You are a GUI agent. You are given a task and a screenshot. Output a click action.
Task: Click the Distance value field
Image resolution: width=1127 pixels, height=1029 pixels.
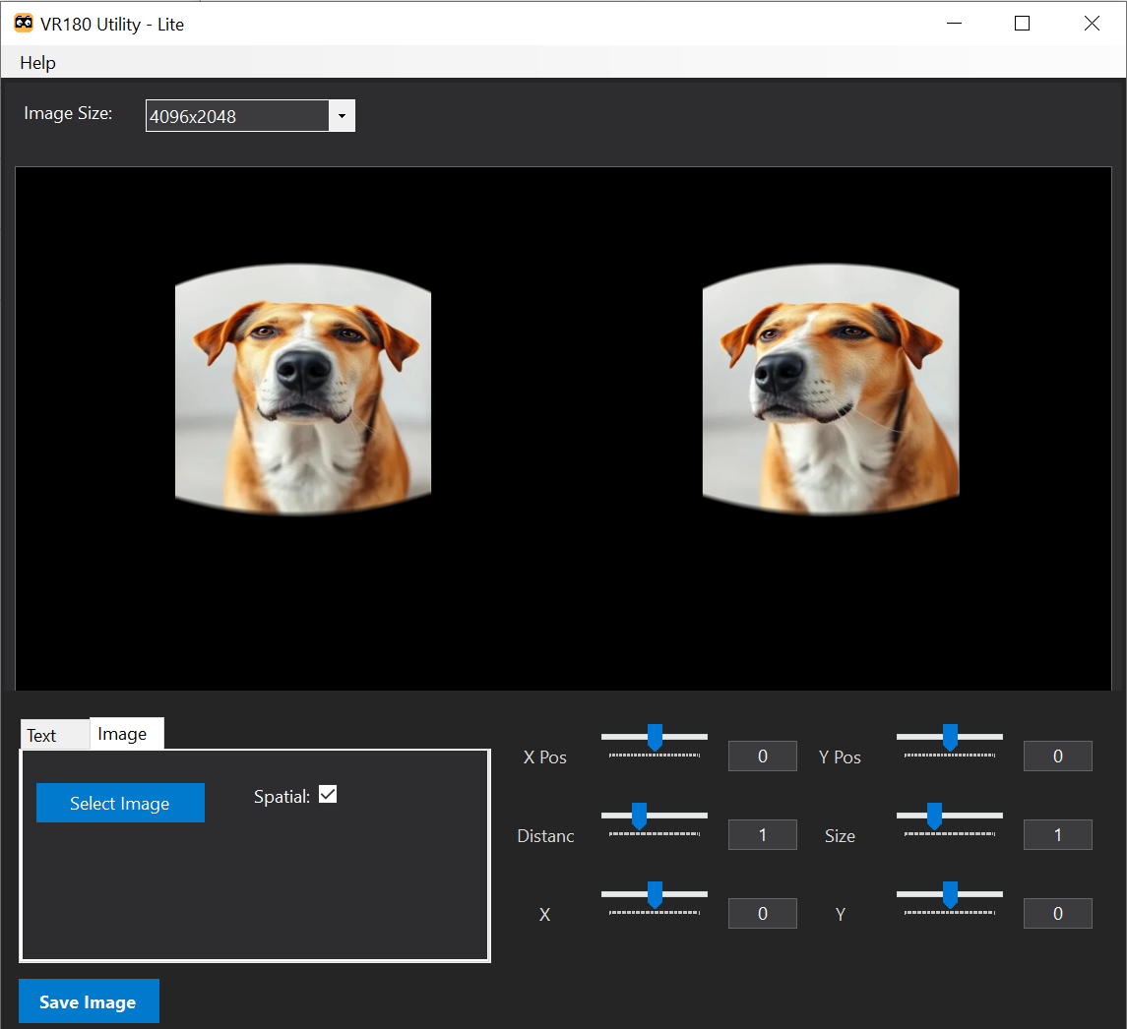[x=763, y=834]
